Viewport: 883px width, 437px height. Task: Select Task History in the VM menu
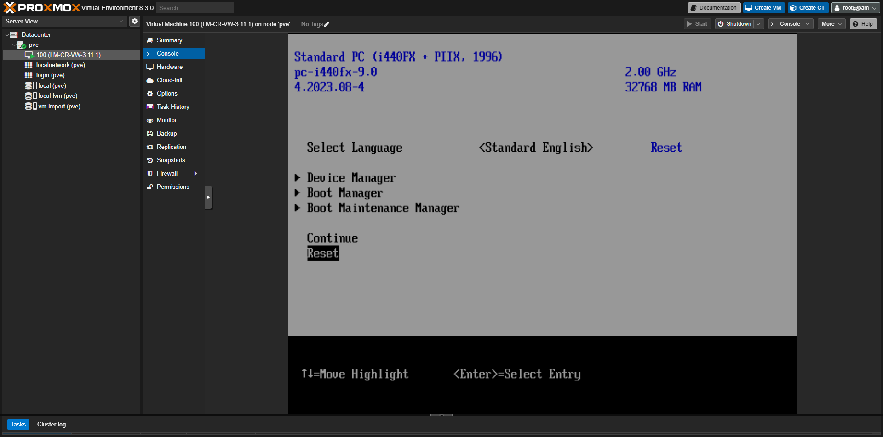coord(173,107)
